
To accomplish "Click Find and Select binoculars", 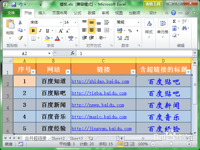I will coord(184,28).
